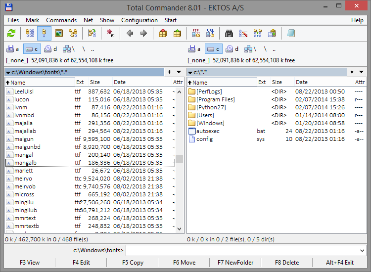Click the green Refresh (reread source) icon
This screenshot has width=371, height=272.
[x=11, y=33]
